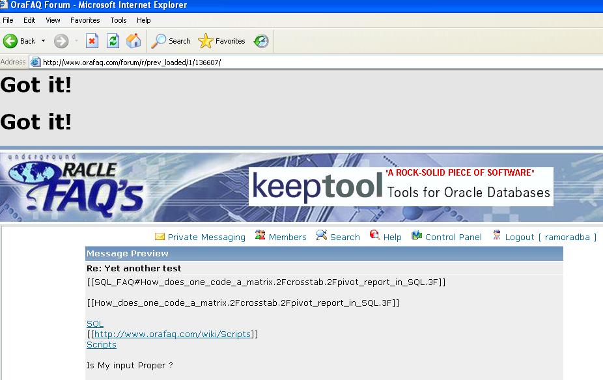Click the keeptool advertisement banner

[x=400, y=187]
